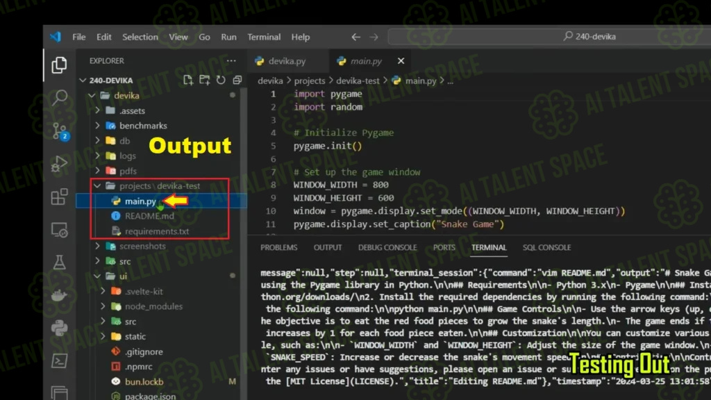Open the Testing flask view

click(60, 262)
